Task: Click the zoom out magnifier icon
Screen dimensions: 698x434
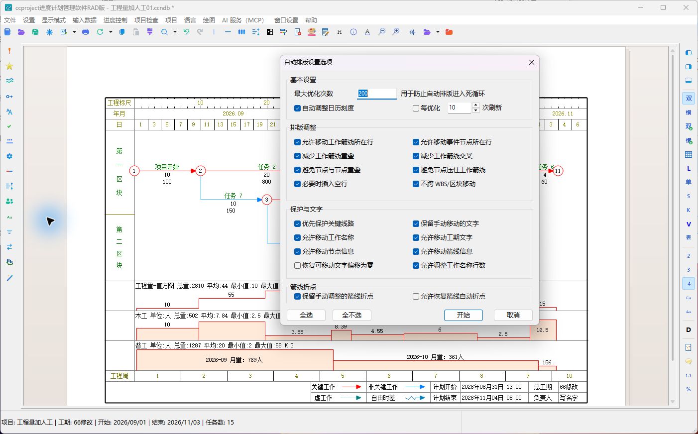Action: (x=382, y=32)
